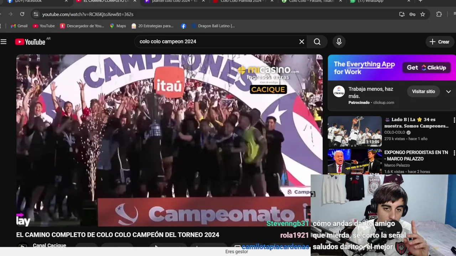Close the Colo Colo Fixture tab
Screen dimensions: 456x256
340,1
